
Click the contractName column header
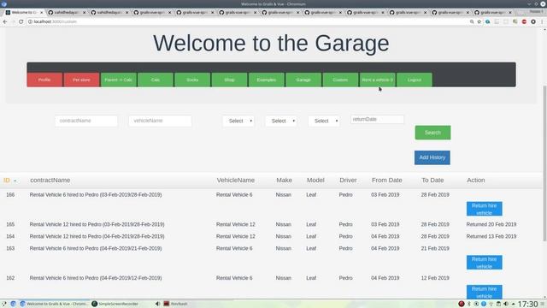click(50, 181)
